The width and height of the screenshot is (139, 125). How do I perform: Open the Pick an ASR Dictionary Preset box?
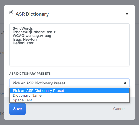70,83
